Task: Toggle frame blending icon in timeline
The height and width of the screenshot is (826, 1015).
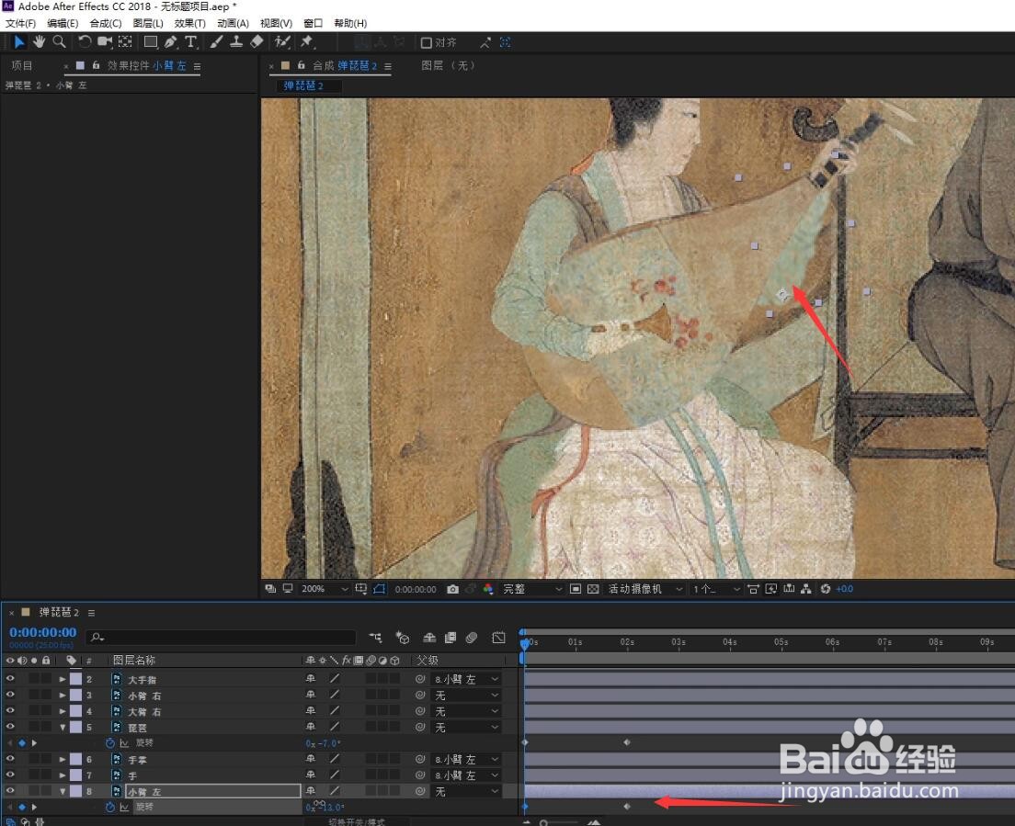Action: coord(450,637)
